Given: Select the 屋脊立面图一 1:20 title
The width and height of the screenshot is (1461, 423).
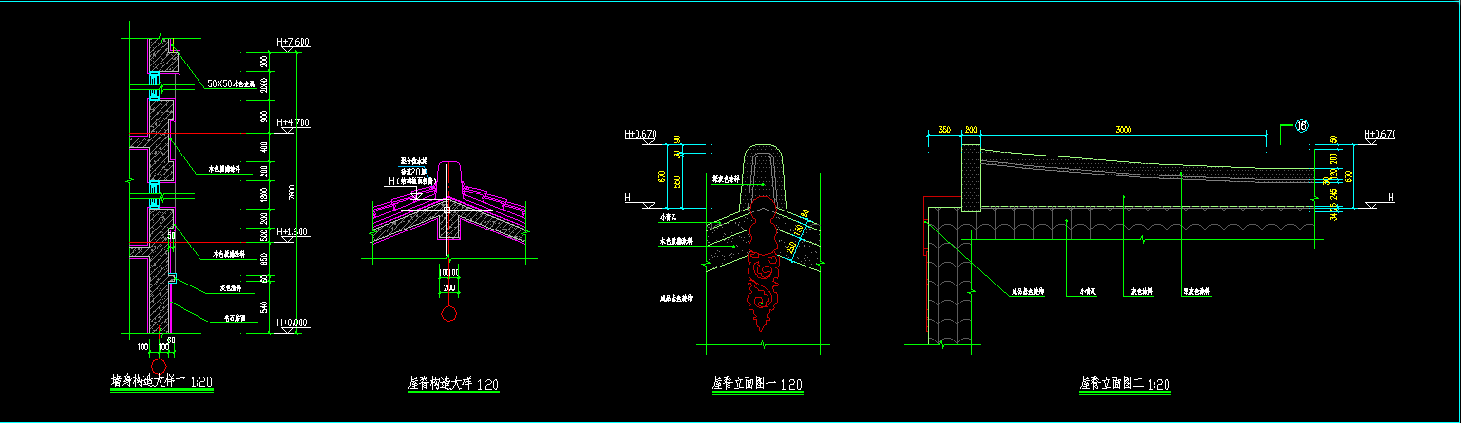Looking at the screenshot, I should 757,384.
